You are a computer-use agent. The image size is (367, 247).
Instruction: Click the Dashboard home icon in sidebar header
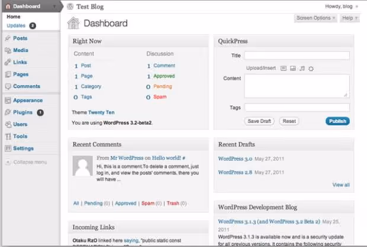pyautogui.click(x=8, y=6)
